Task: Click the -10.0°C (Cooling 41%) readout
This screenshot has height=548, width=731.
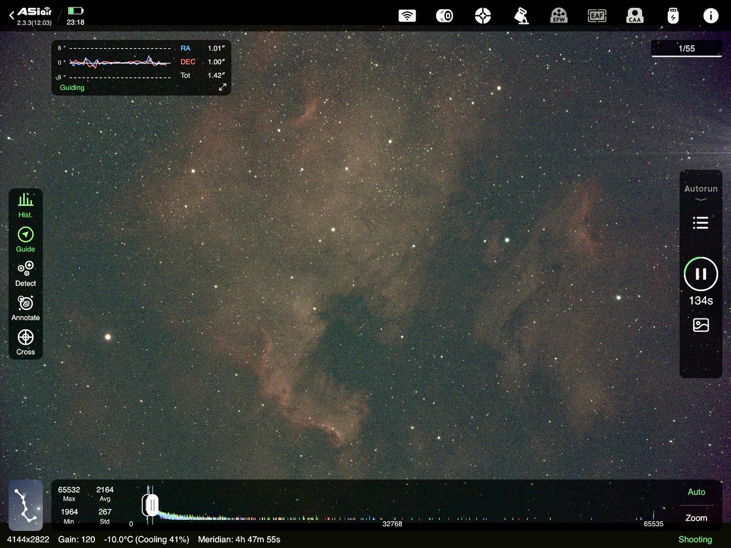Action: click(x=146, y=539)
